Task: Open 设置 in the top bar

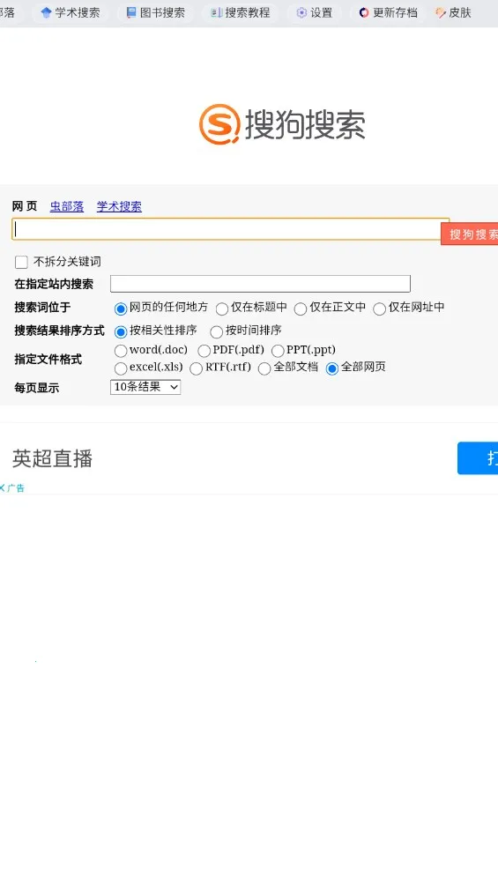Action: [315, 12]
